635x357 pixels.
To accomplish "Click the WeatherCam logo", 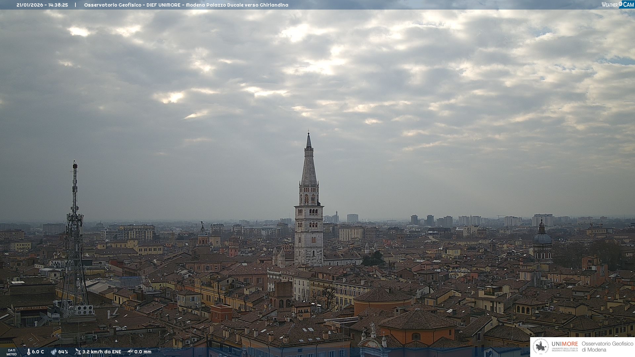I will (x=617, y=5).
